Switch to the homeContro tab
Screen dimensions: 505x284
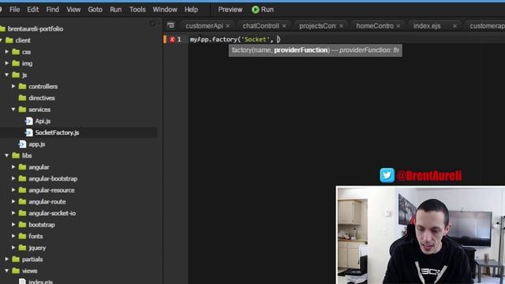pos(375,26)
